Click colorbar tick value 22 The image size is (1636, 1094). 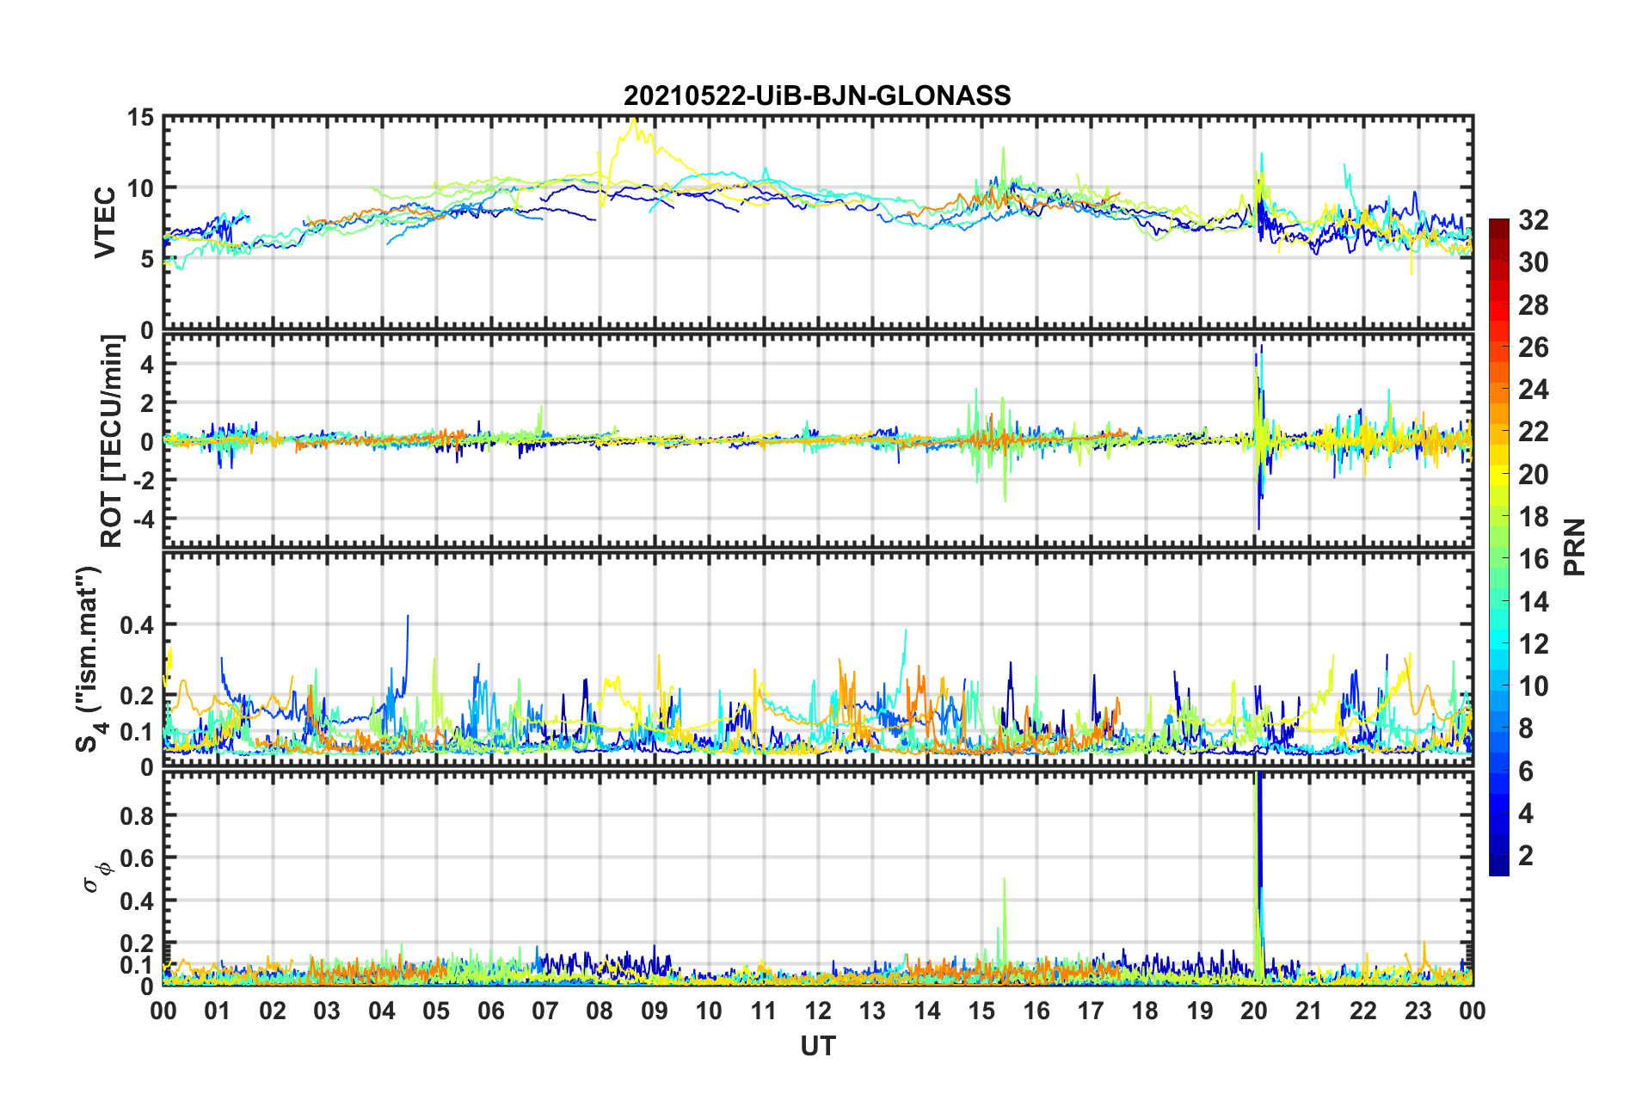tap(1533, 432)
